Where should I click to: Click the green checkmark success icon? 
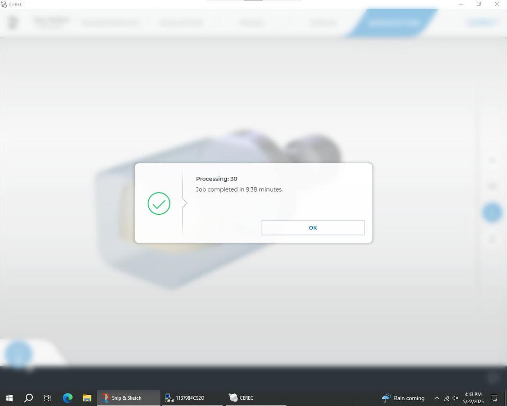159,203
